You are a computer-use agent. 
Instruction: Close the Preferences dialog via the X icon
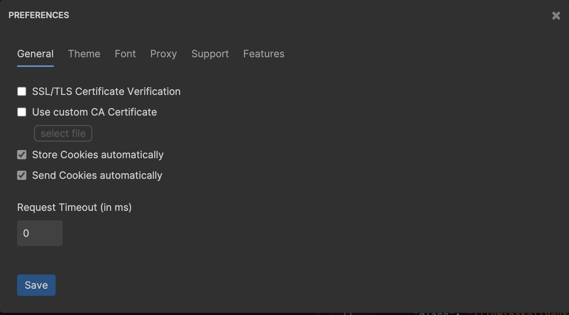[556, 15]
